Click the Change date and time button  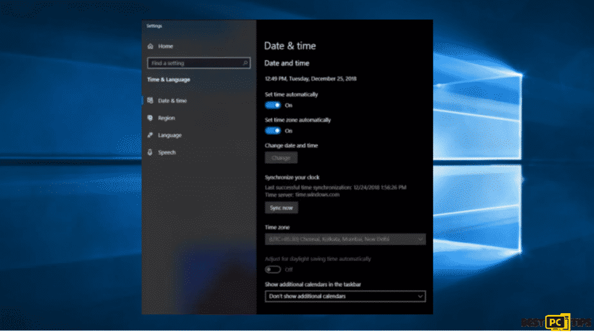(281, 157)
